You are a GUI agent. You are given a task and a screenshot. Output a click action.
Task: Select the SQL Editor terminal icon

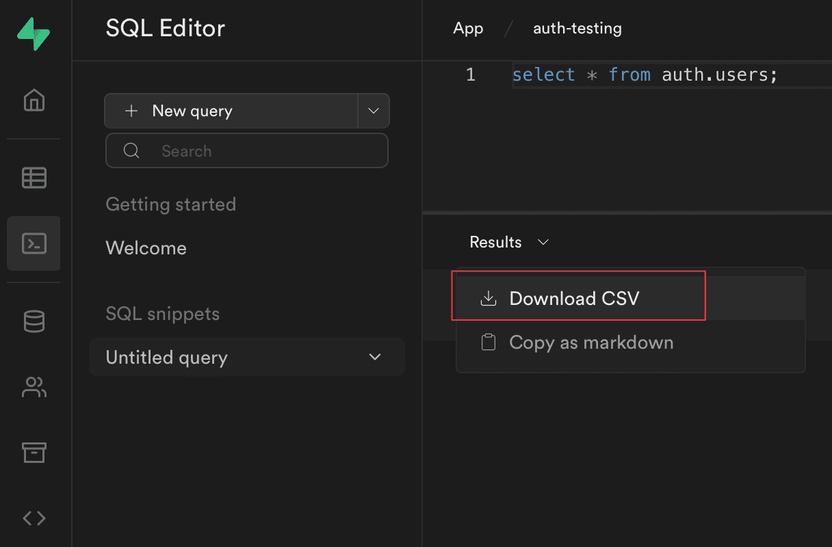point(34,243)
